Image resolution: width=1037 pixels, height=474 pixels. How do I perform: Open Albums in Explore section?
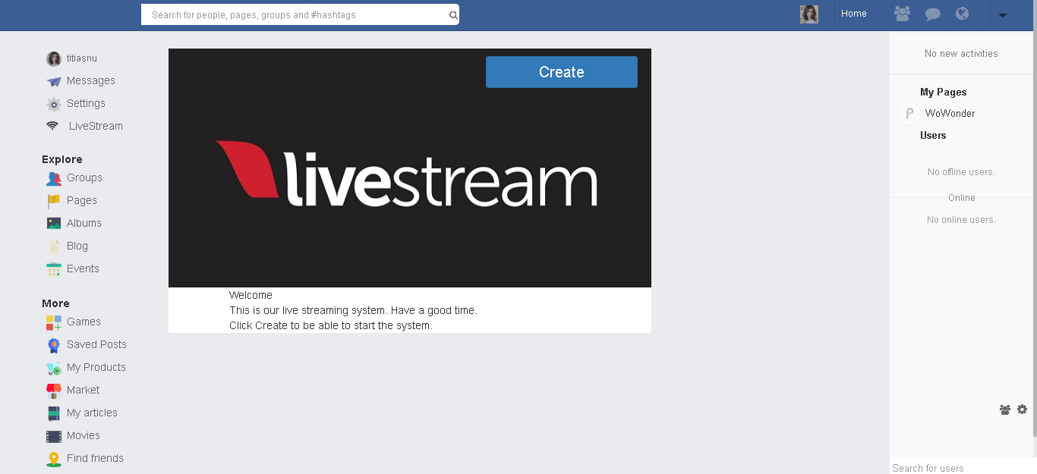pyautogui.click(x=84, y=224)
